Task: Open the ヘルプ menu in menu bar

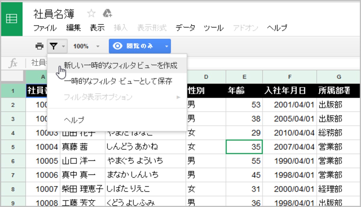Action: tap(277, 28)
